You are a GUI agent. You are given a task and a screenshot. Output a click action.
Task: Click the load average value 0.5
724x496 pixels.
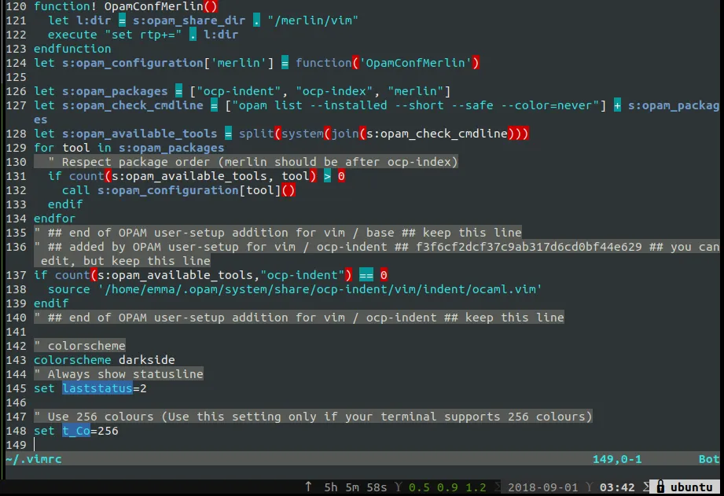pyautogui.click(x=419, y=487)
